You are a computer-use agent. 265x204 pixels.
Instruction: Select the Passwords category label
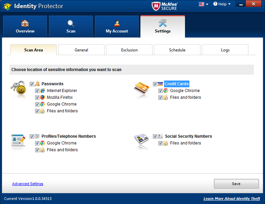pos(52,84)
